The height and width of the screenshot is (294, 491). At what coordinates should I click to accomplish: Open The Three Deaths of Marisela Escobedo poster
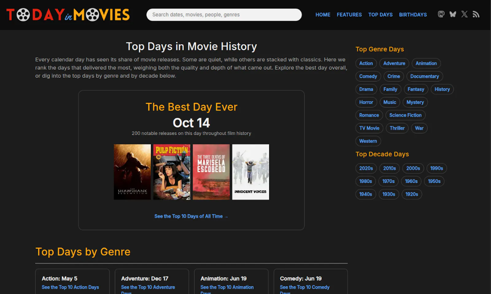pos(211,172)
